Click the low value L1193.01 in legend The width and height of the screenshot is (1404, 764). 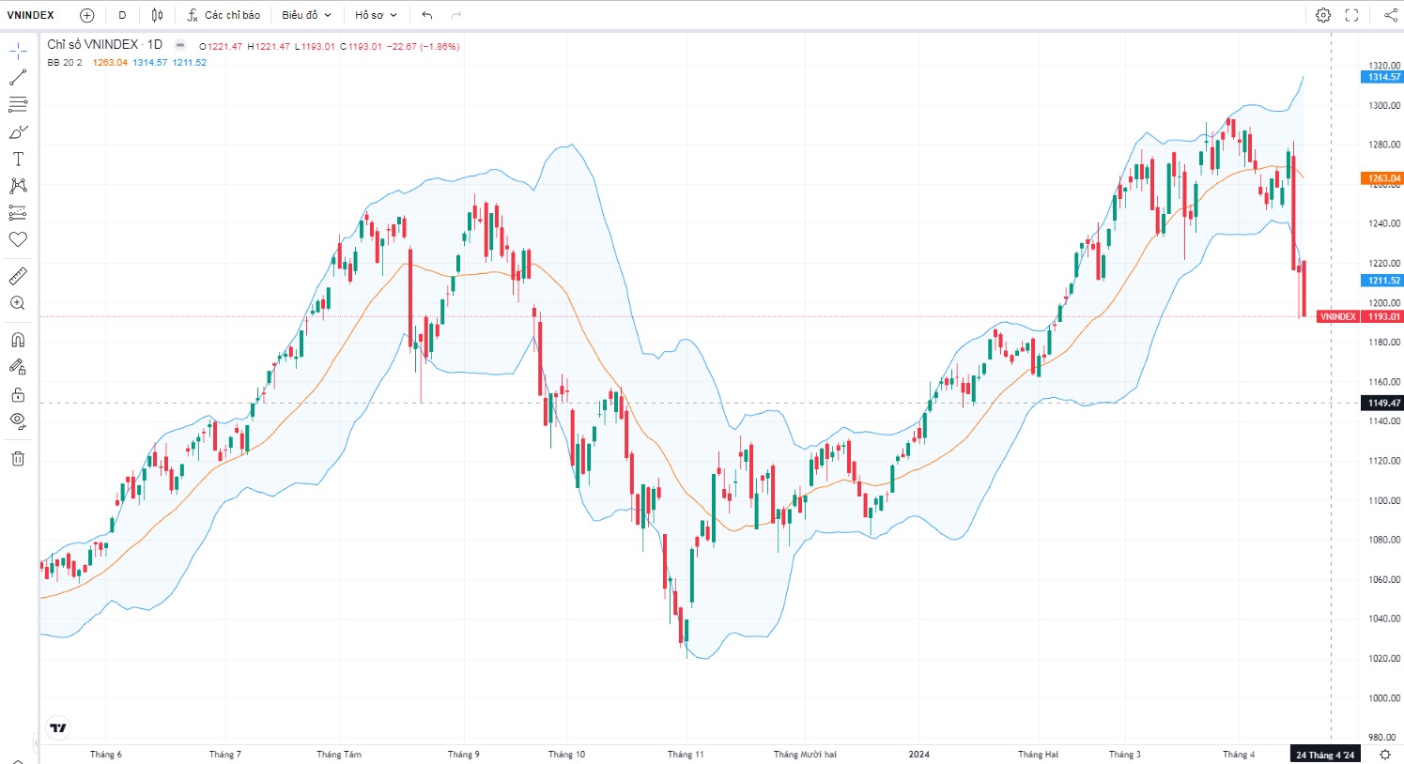315,46
